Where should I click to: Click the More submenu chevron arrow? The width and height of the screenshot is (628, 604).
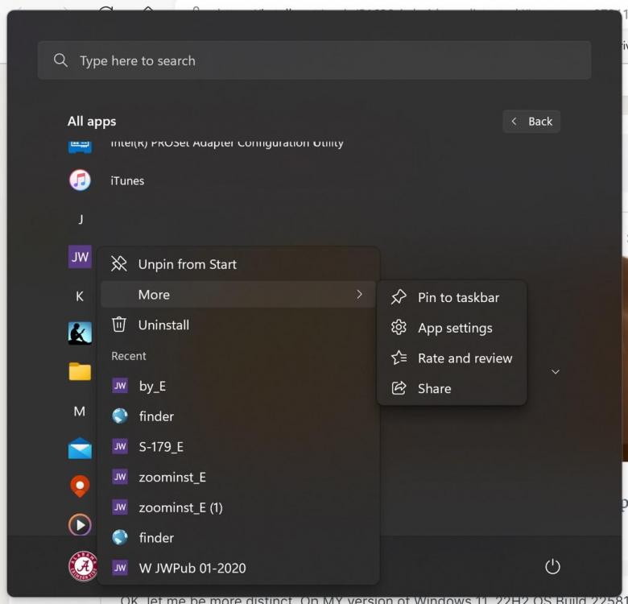pyautogui.click(x=359, y=295)
